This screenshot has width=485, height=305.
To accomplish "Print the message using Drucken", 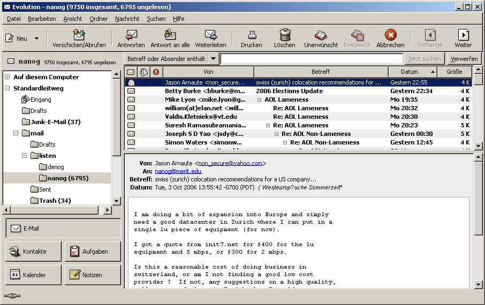I will [x=251, y=35].
